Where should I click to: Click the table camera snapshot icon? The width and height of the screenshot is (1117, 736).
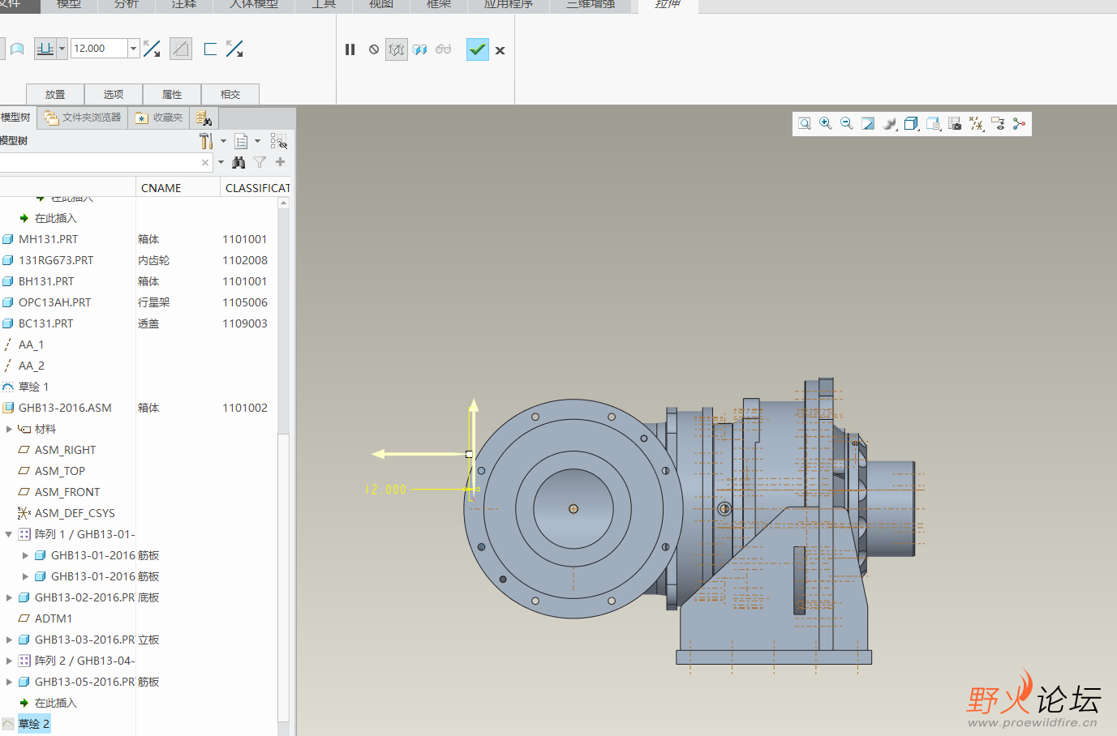pos(955,124)
